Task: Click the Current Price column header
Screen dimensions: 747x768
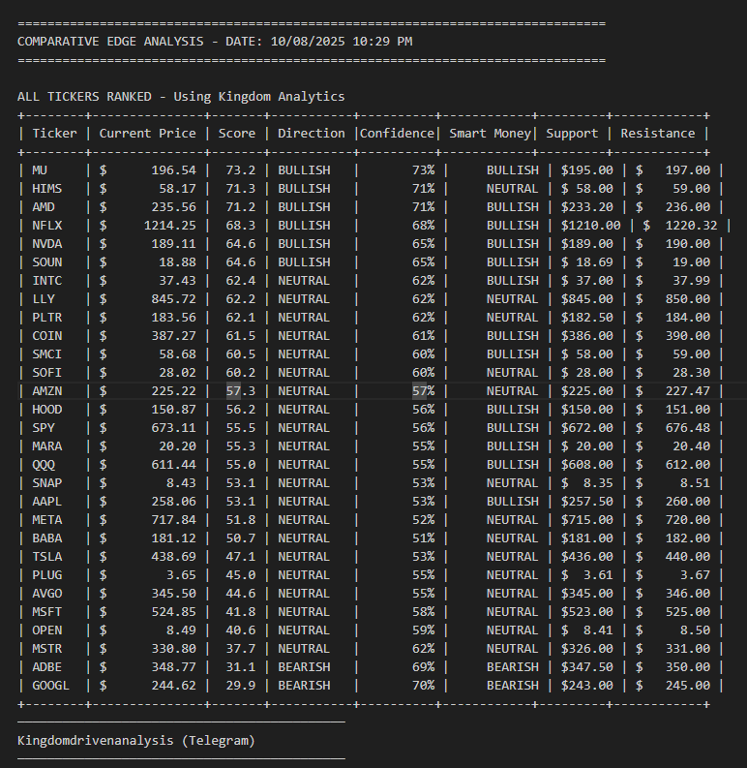Action: click(x=147, y=134)
